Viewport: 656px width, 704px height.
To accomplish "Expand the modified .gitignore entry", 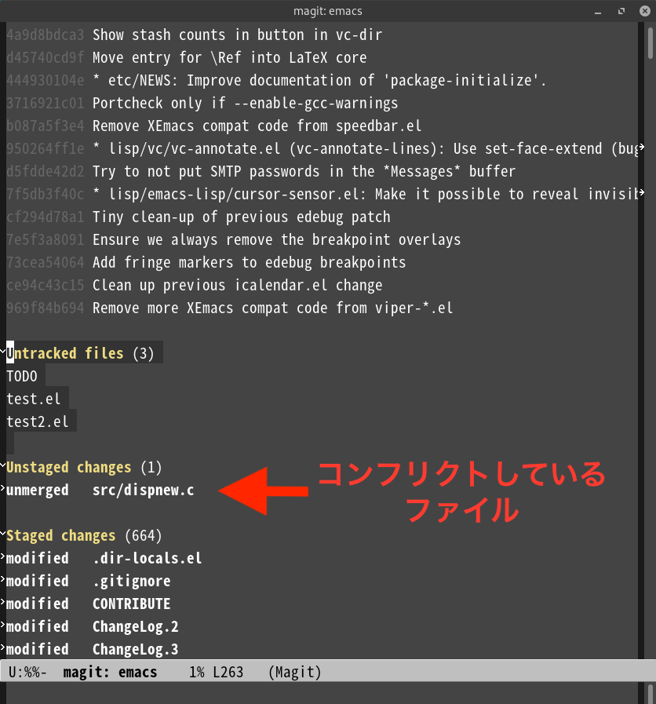I will (x=2, y=578).
